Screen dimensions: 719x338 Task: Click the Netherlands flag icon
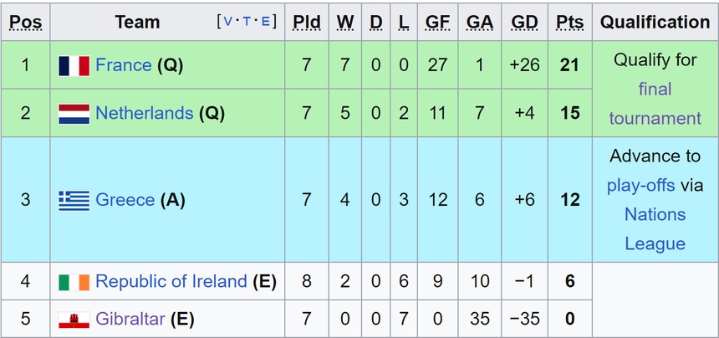[x=74, y=113]
